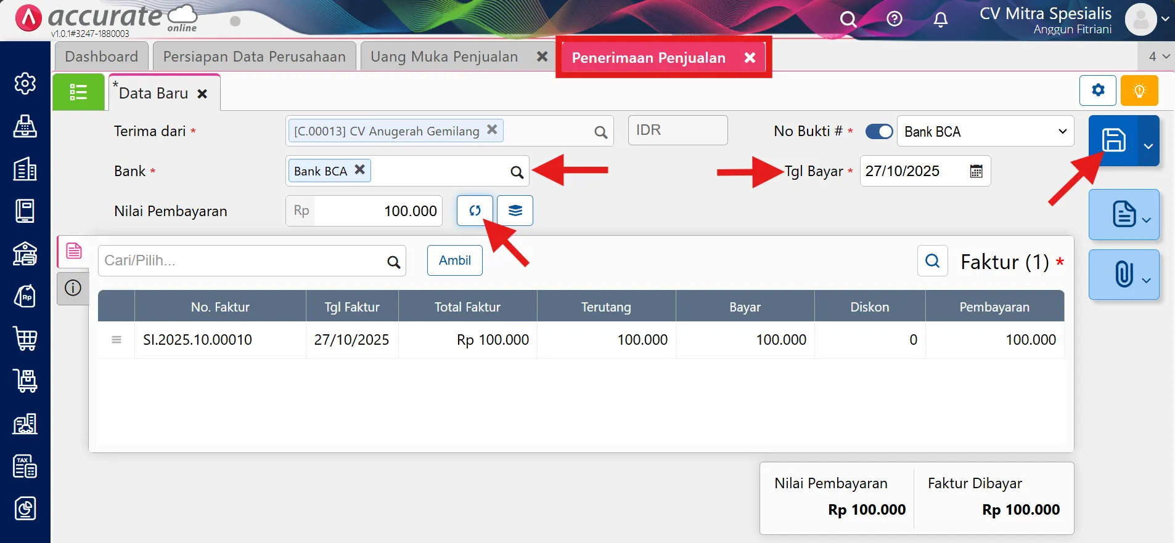Expand the save button dropdown arrow

click(x=1148, y=147)
